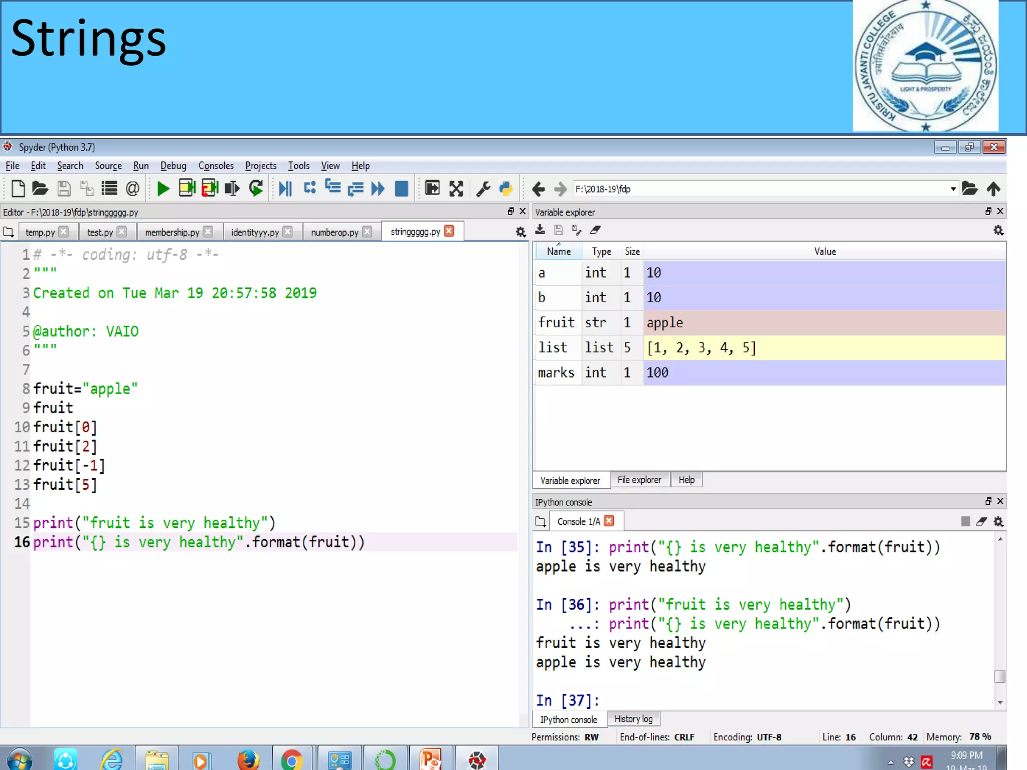Switch to the File explorer tab
Screen dimensions: 1027x770
point(639,480)
